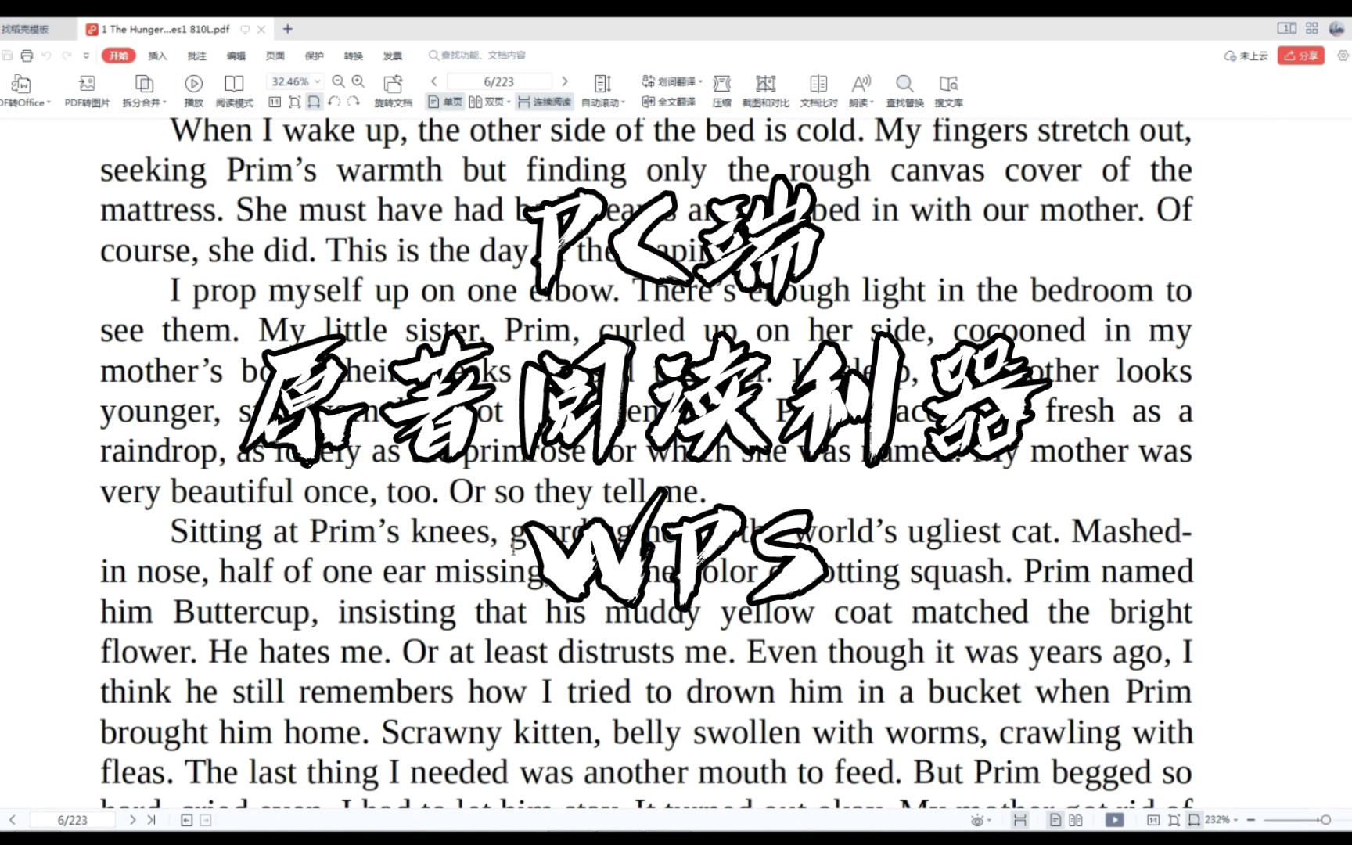Click status bar slideshow play button
1352x845 pixels.
(x=1114, y=820)
